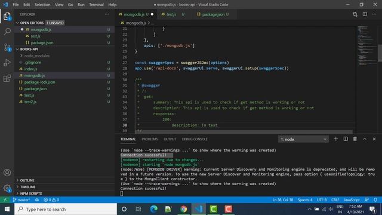Viewport: 382px width, 215px height.
Task: Split the editor to the right
Action: pyautogui.click(x=365, y=14)
